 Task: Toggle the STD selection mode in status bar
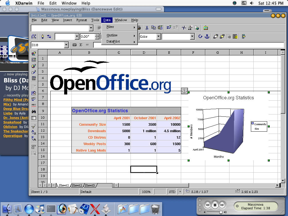(x=172, y=192)
